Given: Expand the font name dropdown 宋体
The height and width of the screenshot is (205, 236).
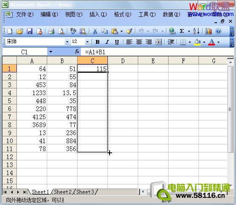Looking at the screenshot, I should point(67,42).
